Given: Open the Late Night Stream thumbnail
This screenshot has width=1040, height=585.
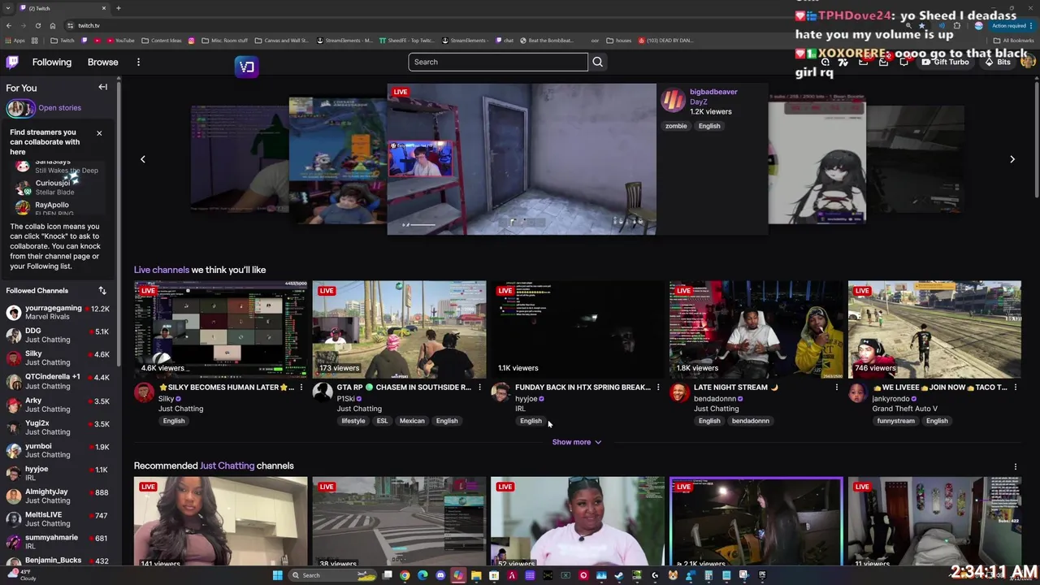Looking at the screenshot, I should pos(756,329).
